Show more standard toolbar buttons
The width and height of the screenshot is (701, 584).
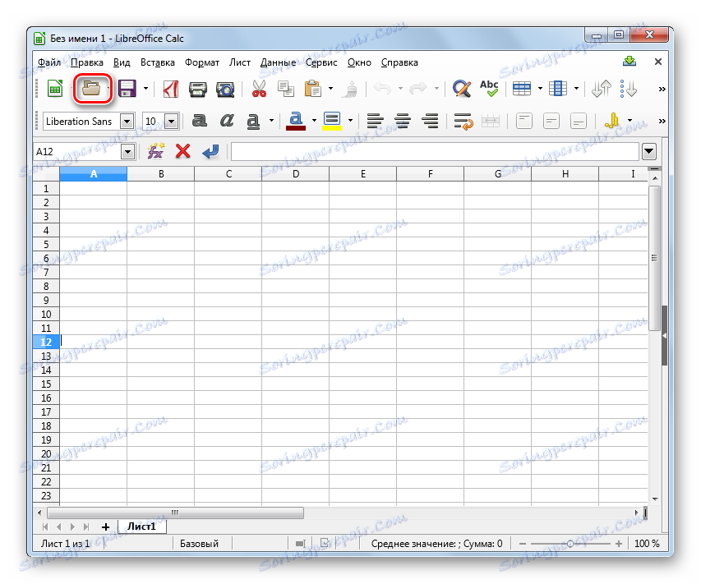[662, 89]
